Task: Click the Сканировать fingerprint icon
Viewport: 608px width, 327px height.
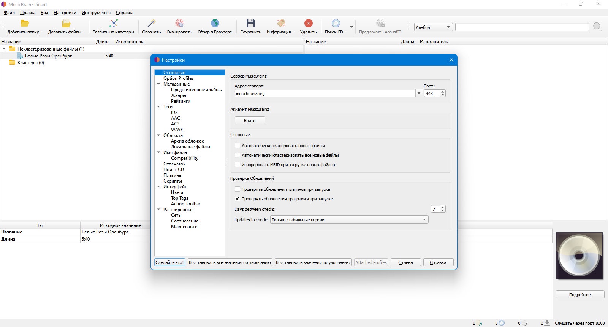Action: point(179,23)
